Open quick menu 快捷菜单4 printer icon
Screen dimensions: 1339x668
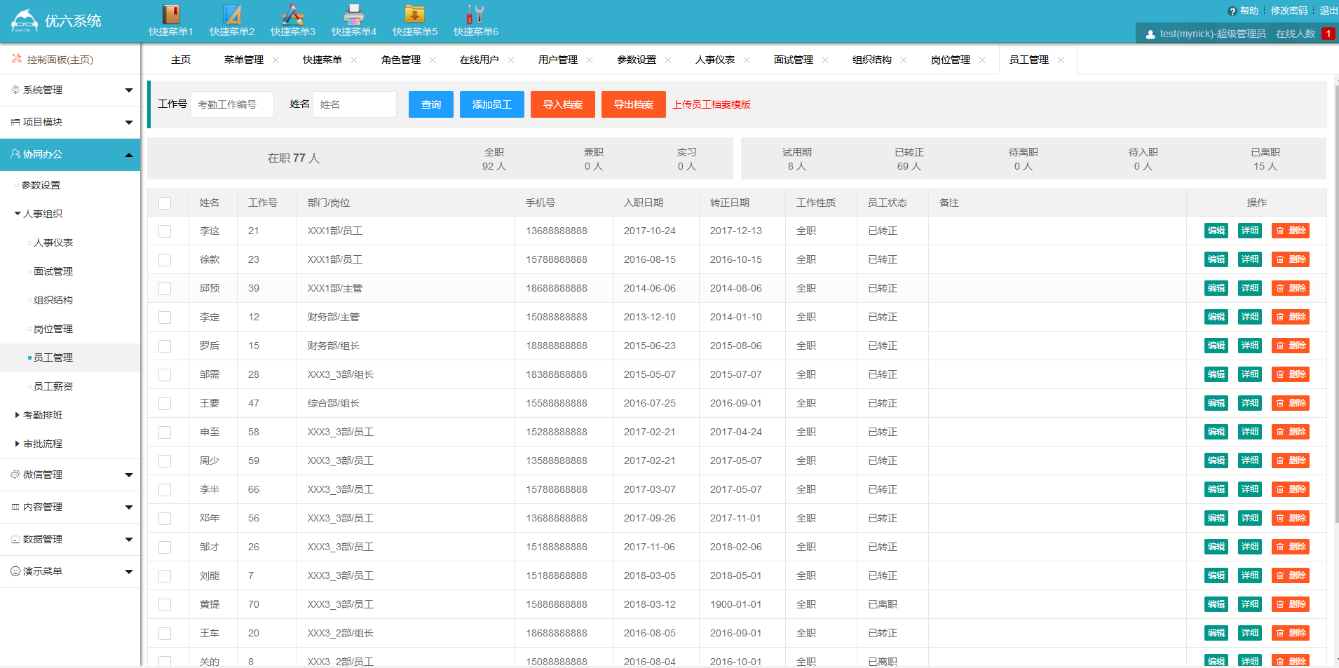click(x=354, y=14)
